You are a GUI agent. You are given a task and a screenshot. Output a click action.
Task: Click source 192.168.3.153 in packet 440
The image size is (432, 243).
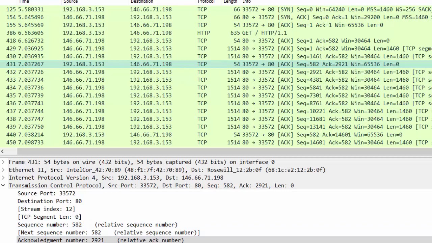tap(84, 134)
